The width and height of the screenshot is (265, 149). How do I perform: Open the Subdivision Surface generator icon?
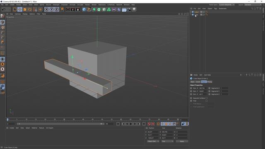point(94,10)
